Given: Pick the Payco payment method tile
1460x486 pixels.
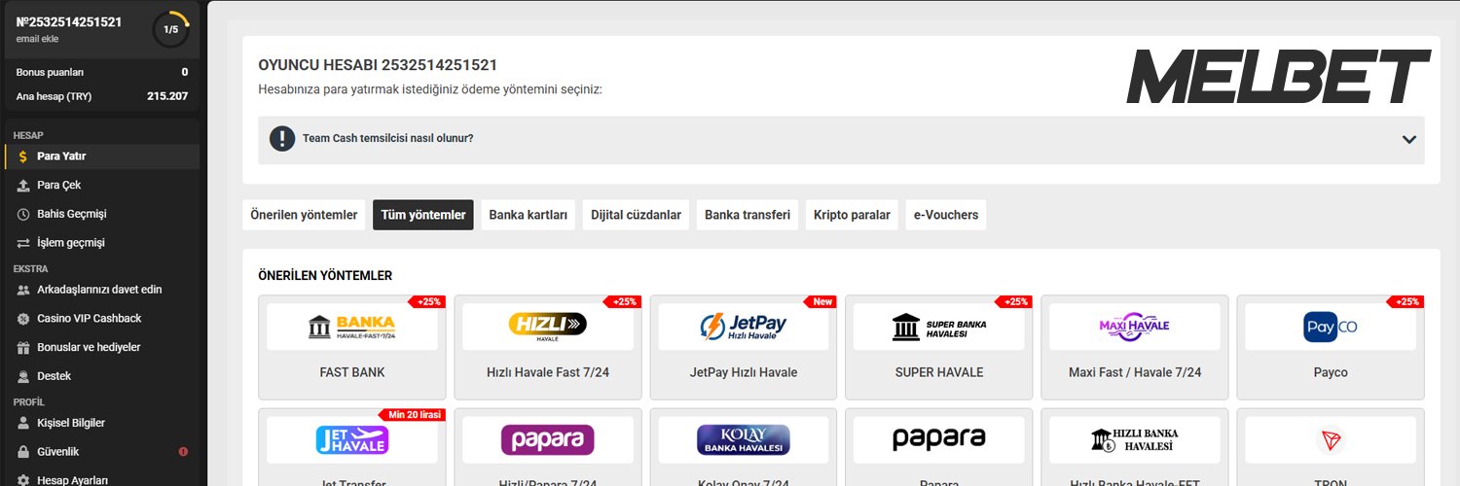Looking at the screenshot, I should coord(1330,347).
